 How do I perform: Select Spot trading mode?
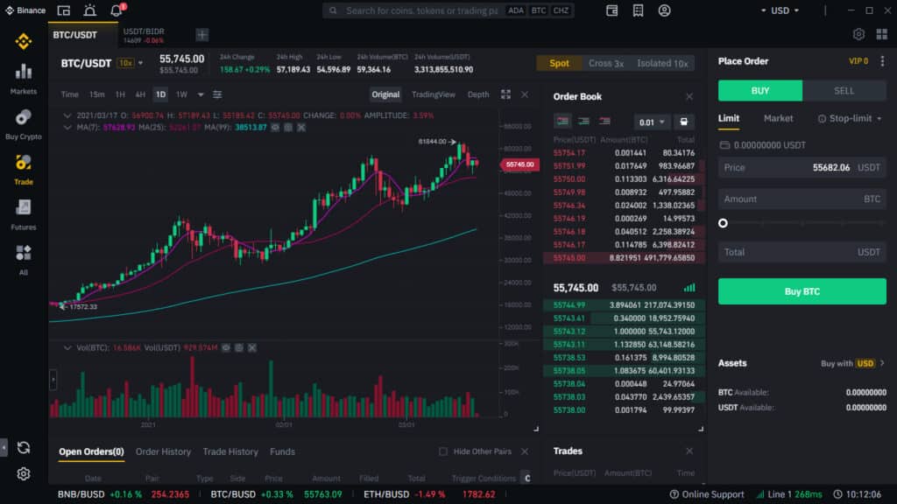click(x=559, y=63)
